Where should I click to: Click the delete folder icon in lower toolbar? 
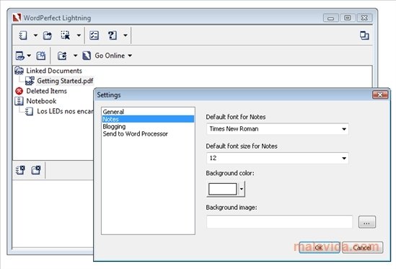click(x=36, y=170)
